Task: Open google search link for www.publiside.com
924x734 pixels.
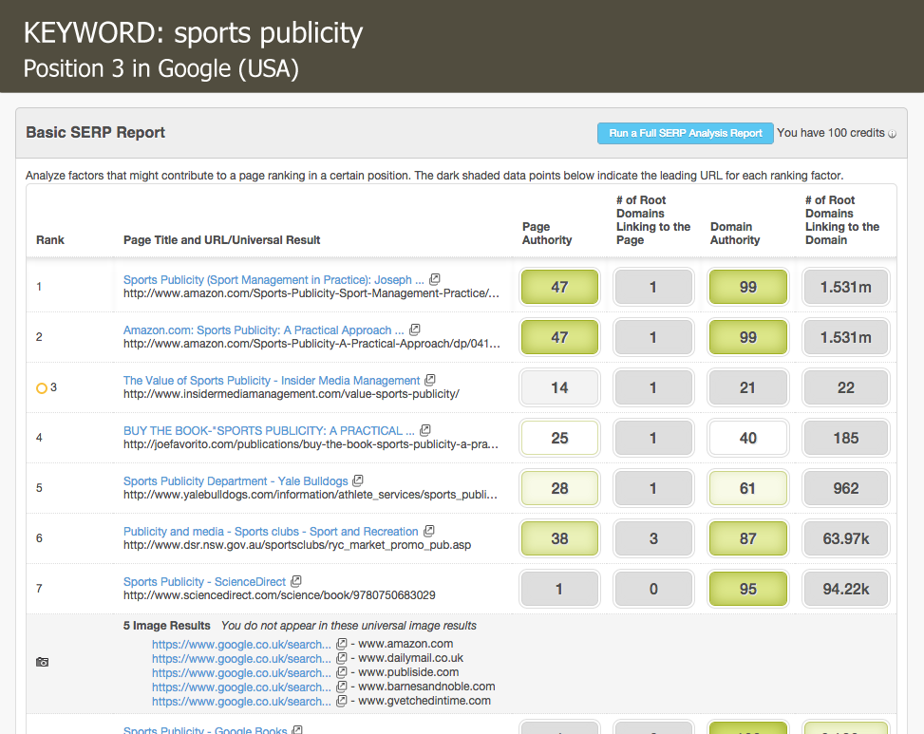Action: (241, 672)
